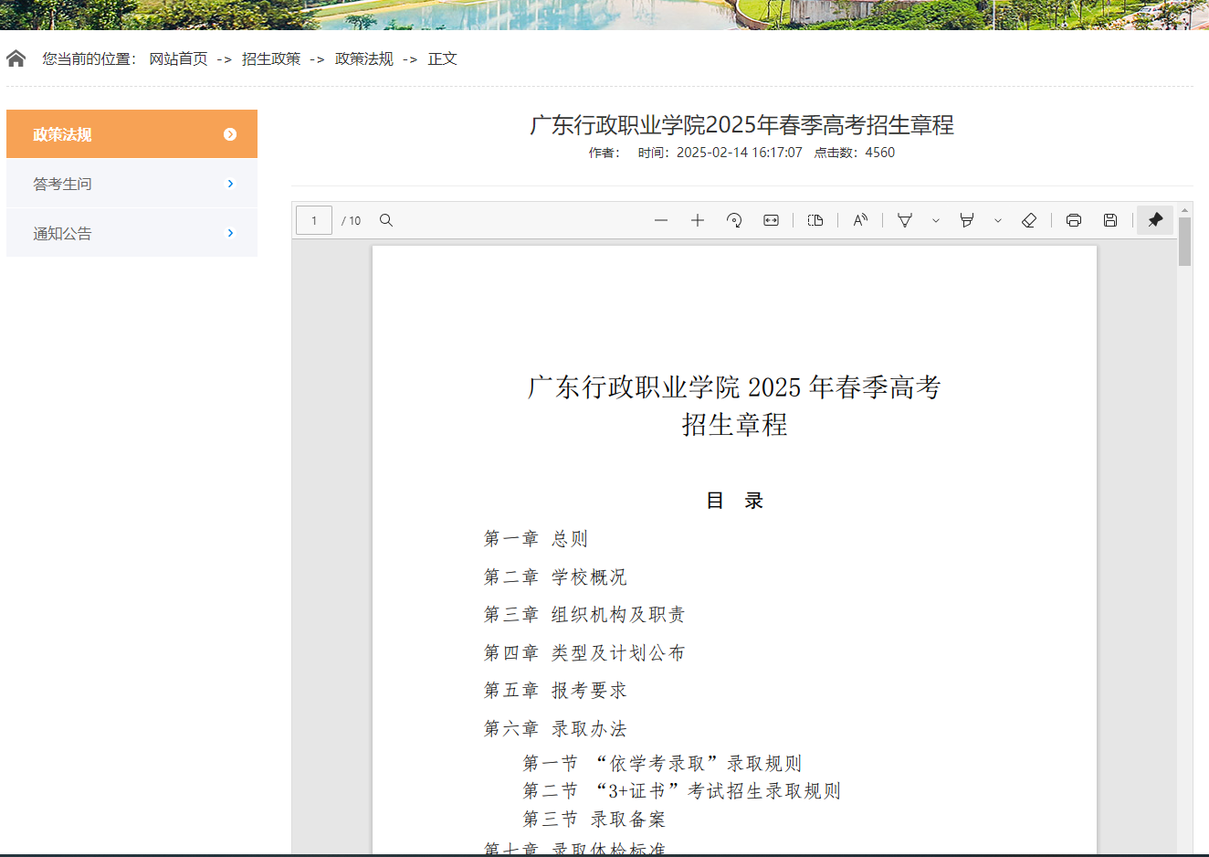Open the Draw tool color options
This screenshot has height=857, width=1209.
click(x=935, y=219)
